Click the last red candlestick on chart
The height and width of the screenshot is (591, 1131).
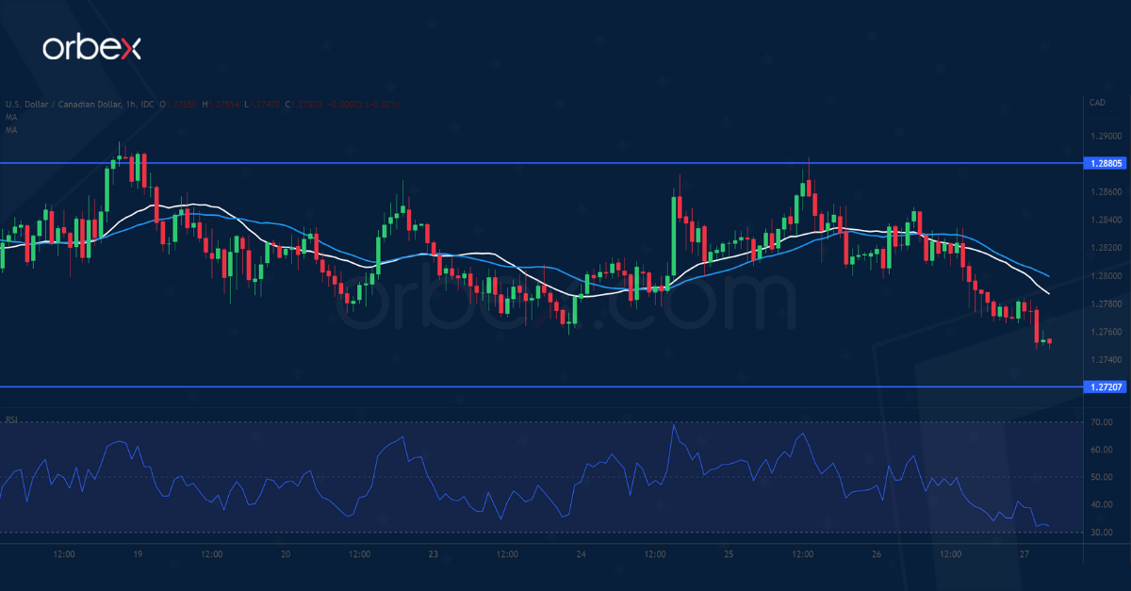point(1049,341)
